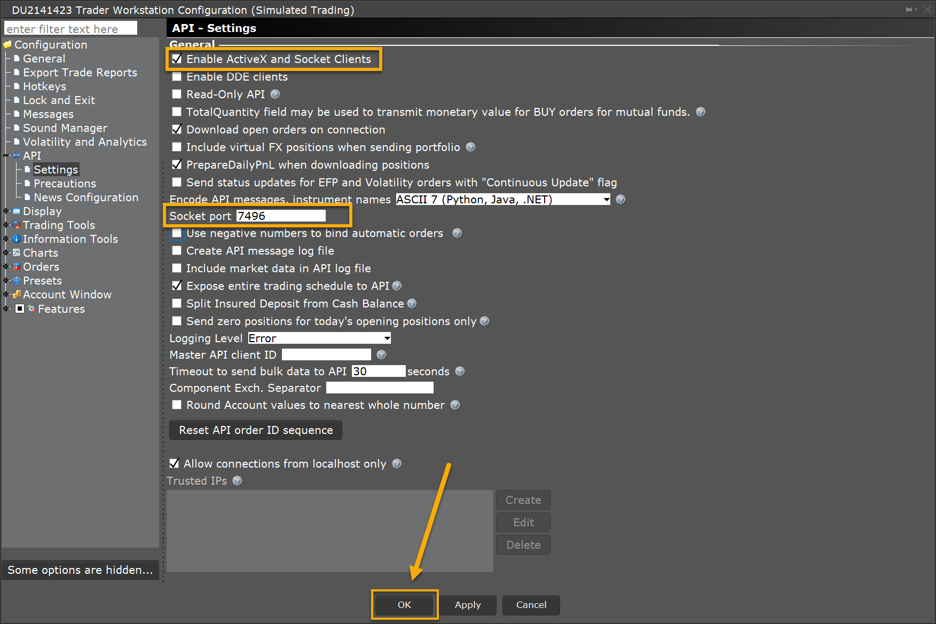Click the pin icon in title bar

click(x=910, y=10)
